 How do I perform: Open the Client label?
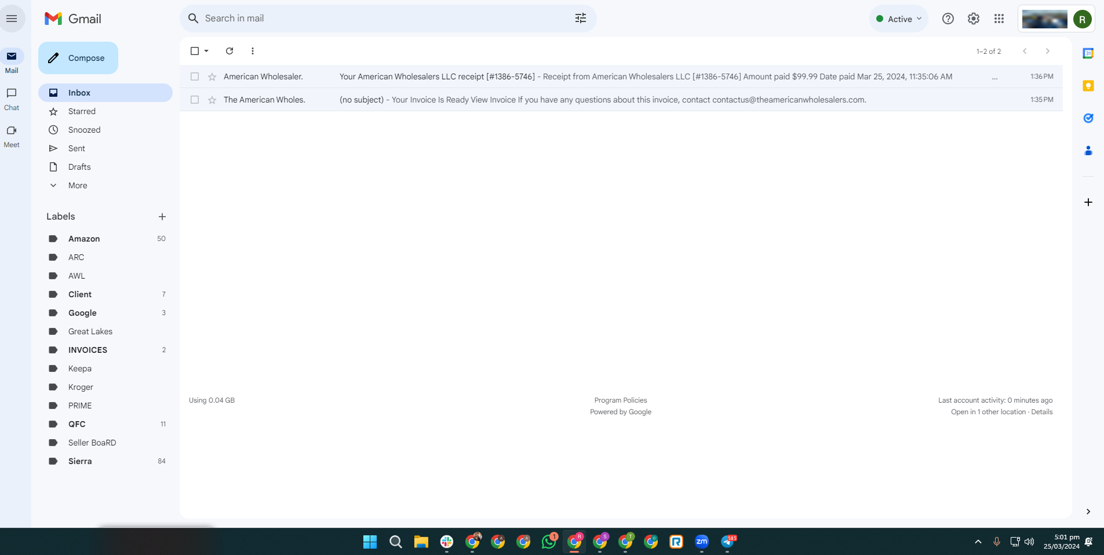point(105,294)
